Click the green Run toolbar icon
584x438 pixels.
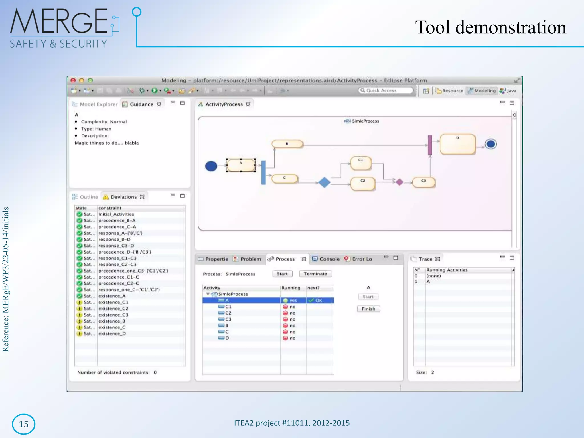[155, 91]
